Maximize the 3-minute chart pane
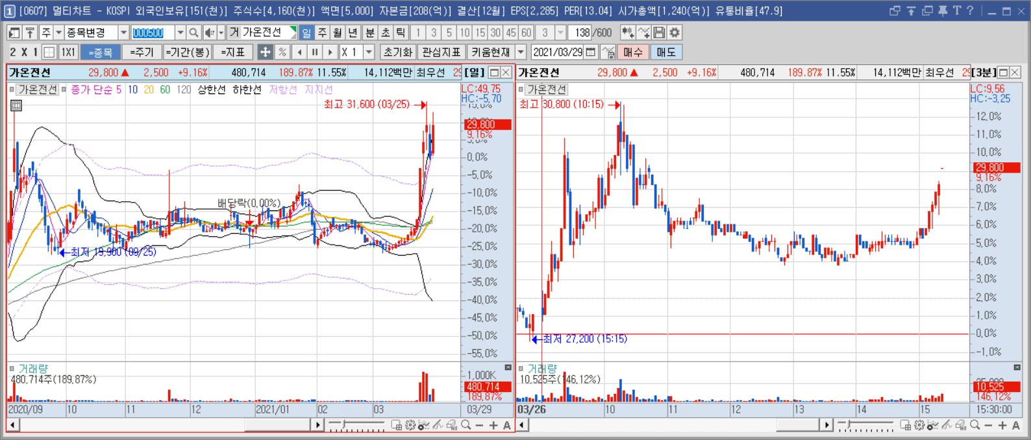1031x440 pixels. pos(1004,72)
